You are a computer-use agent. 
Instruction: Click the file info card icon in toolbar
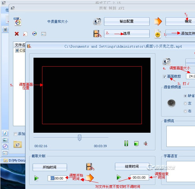pos(44,34)
